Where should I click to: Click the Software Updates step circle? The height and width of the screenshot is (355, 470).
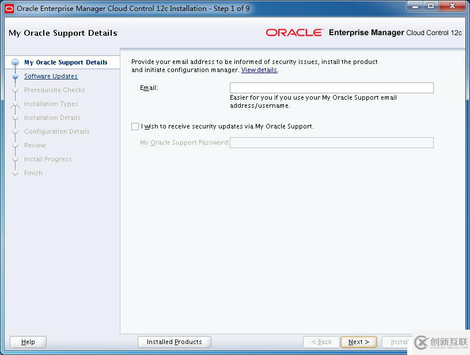click(14, 76)
